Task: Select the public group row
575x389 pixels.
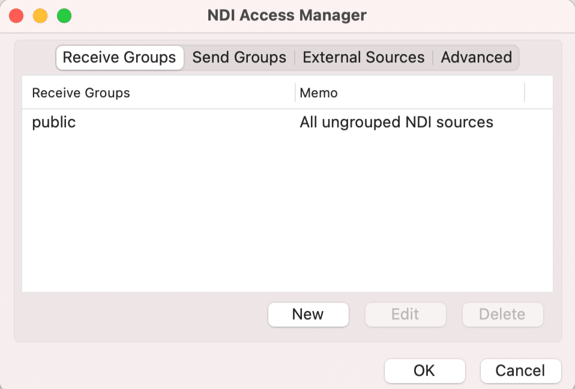Action: (x=54, y=122)
